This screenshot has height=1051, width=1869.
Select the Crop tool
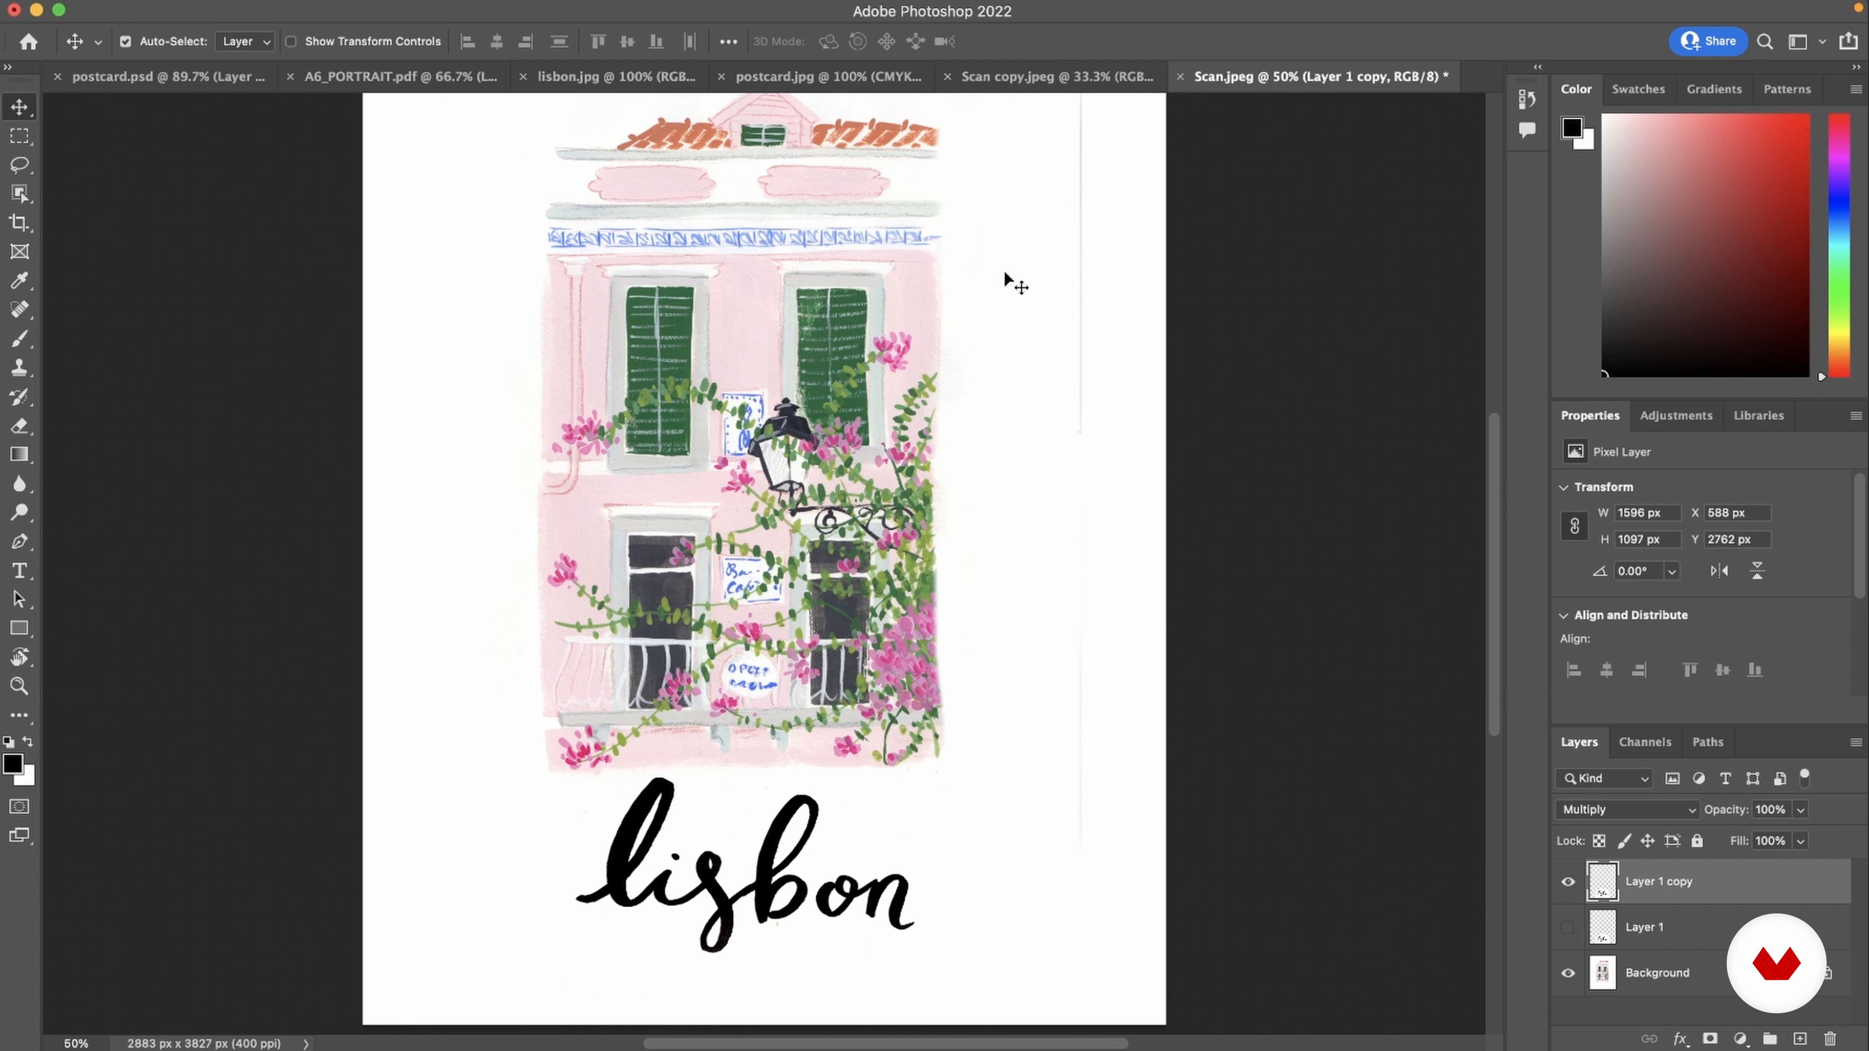pyautogui.click(x=19, y=223)
